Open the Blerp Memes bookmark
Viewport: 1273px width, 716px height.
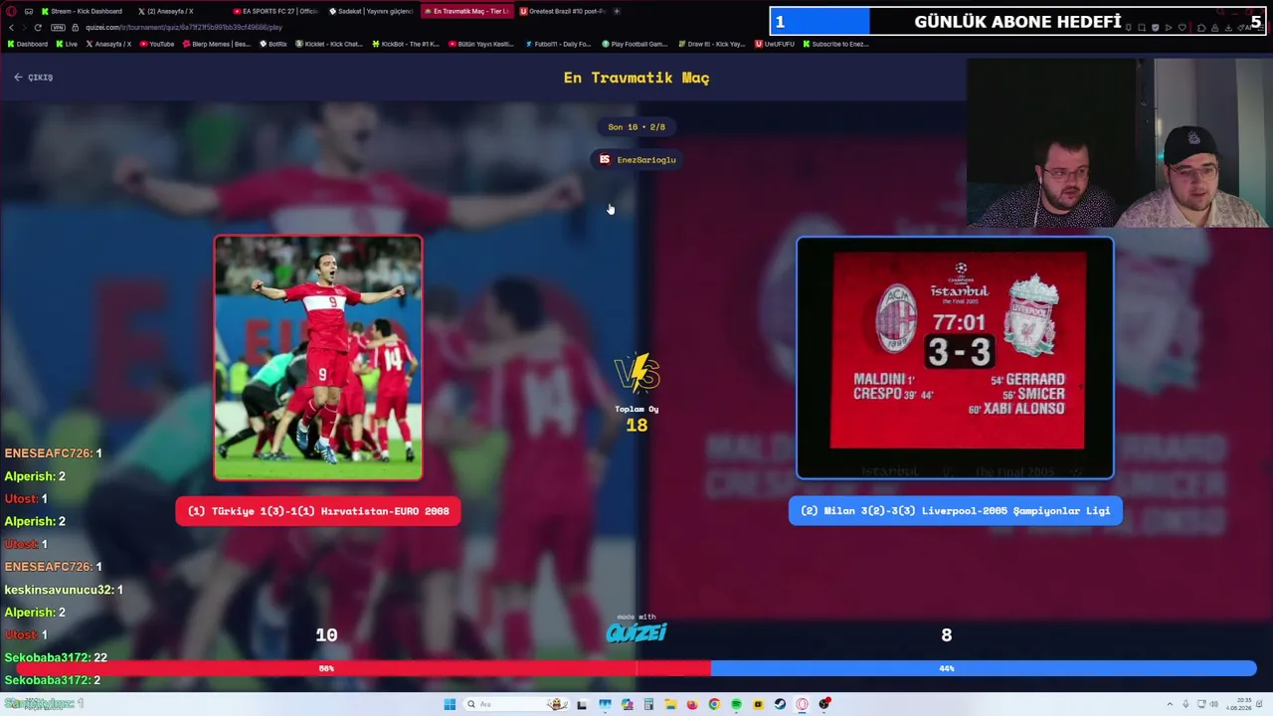tap(217, 44)
